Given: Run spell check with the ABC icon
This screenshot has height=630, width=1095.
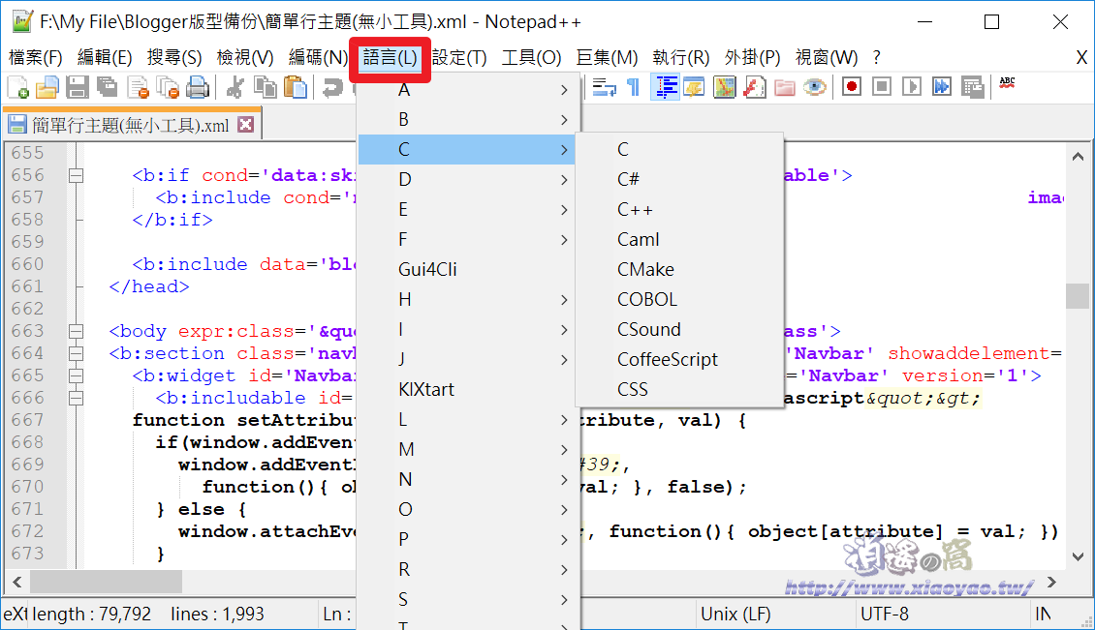Looking at the screenshot, I should click(1006, 87).
